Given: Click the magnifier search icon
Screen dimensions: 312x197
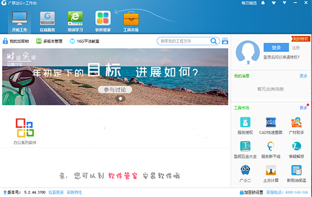Looking at the screenshot, I should coord(214,41).
